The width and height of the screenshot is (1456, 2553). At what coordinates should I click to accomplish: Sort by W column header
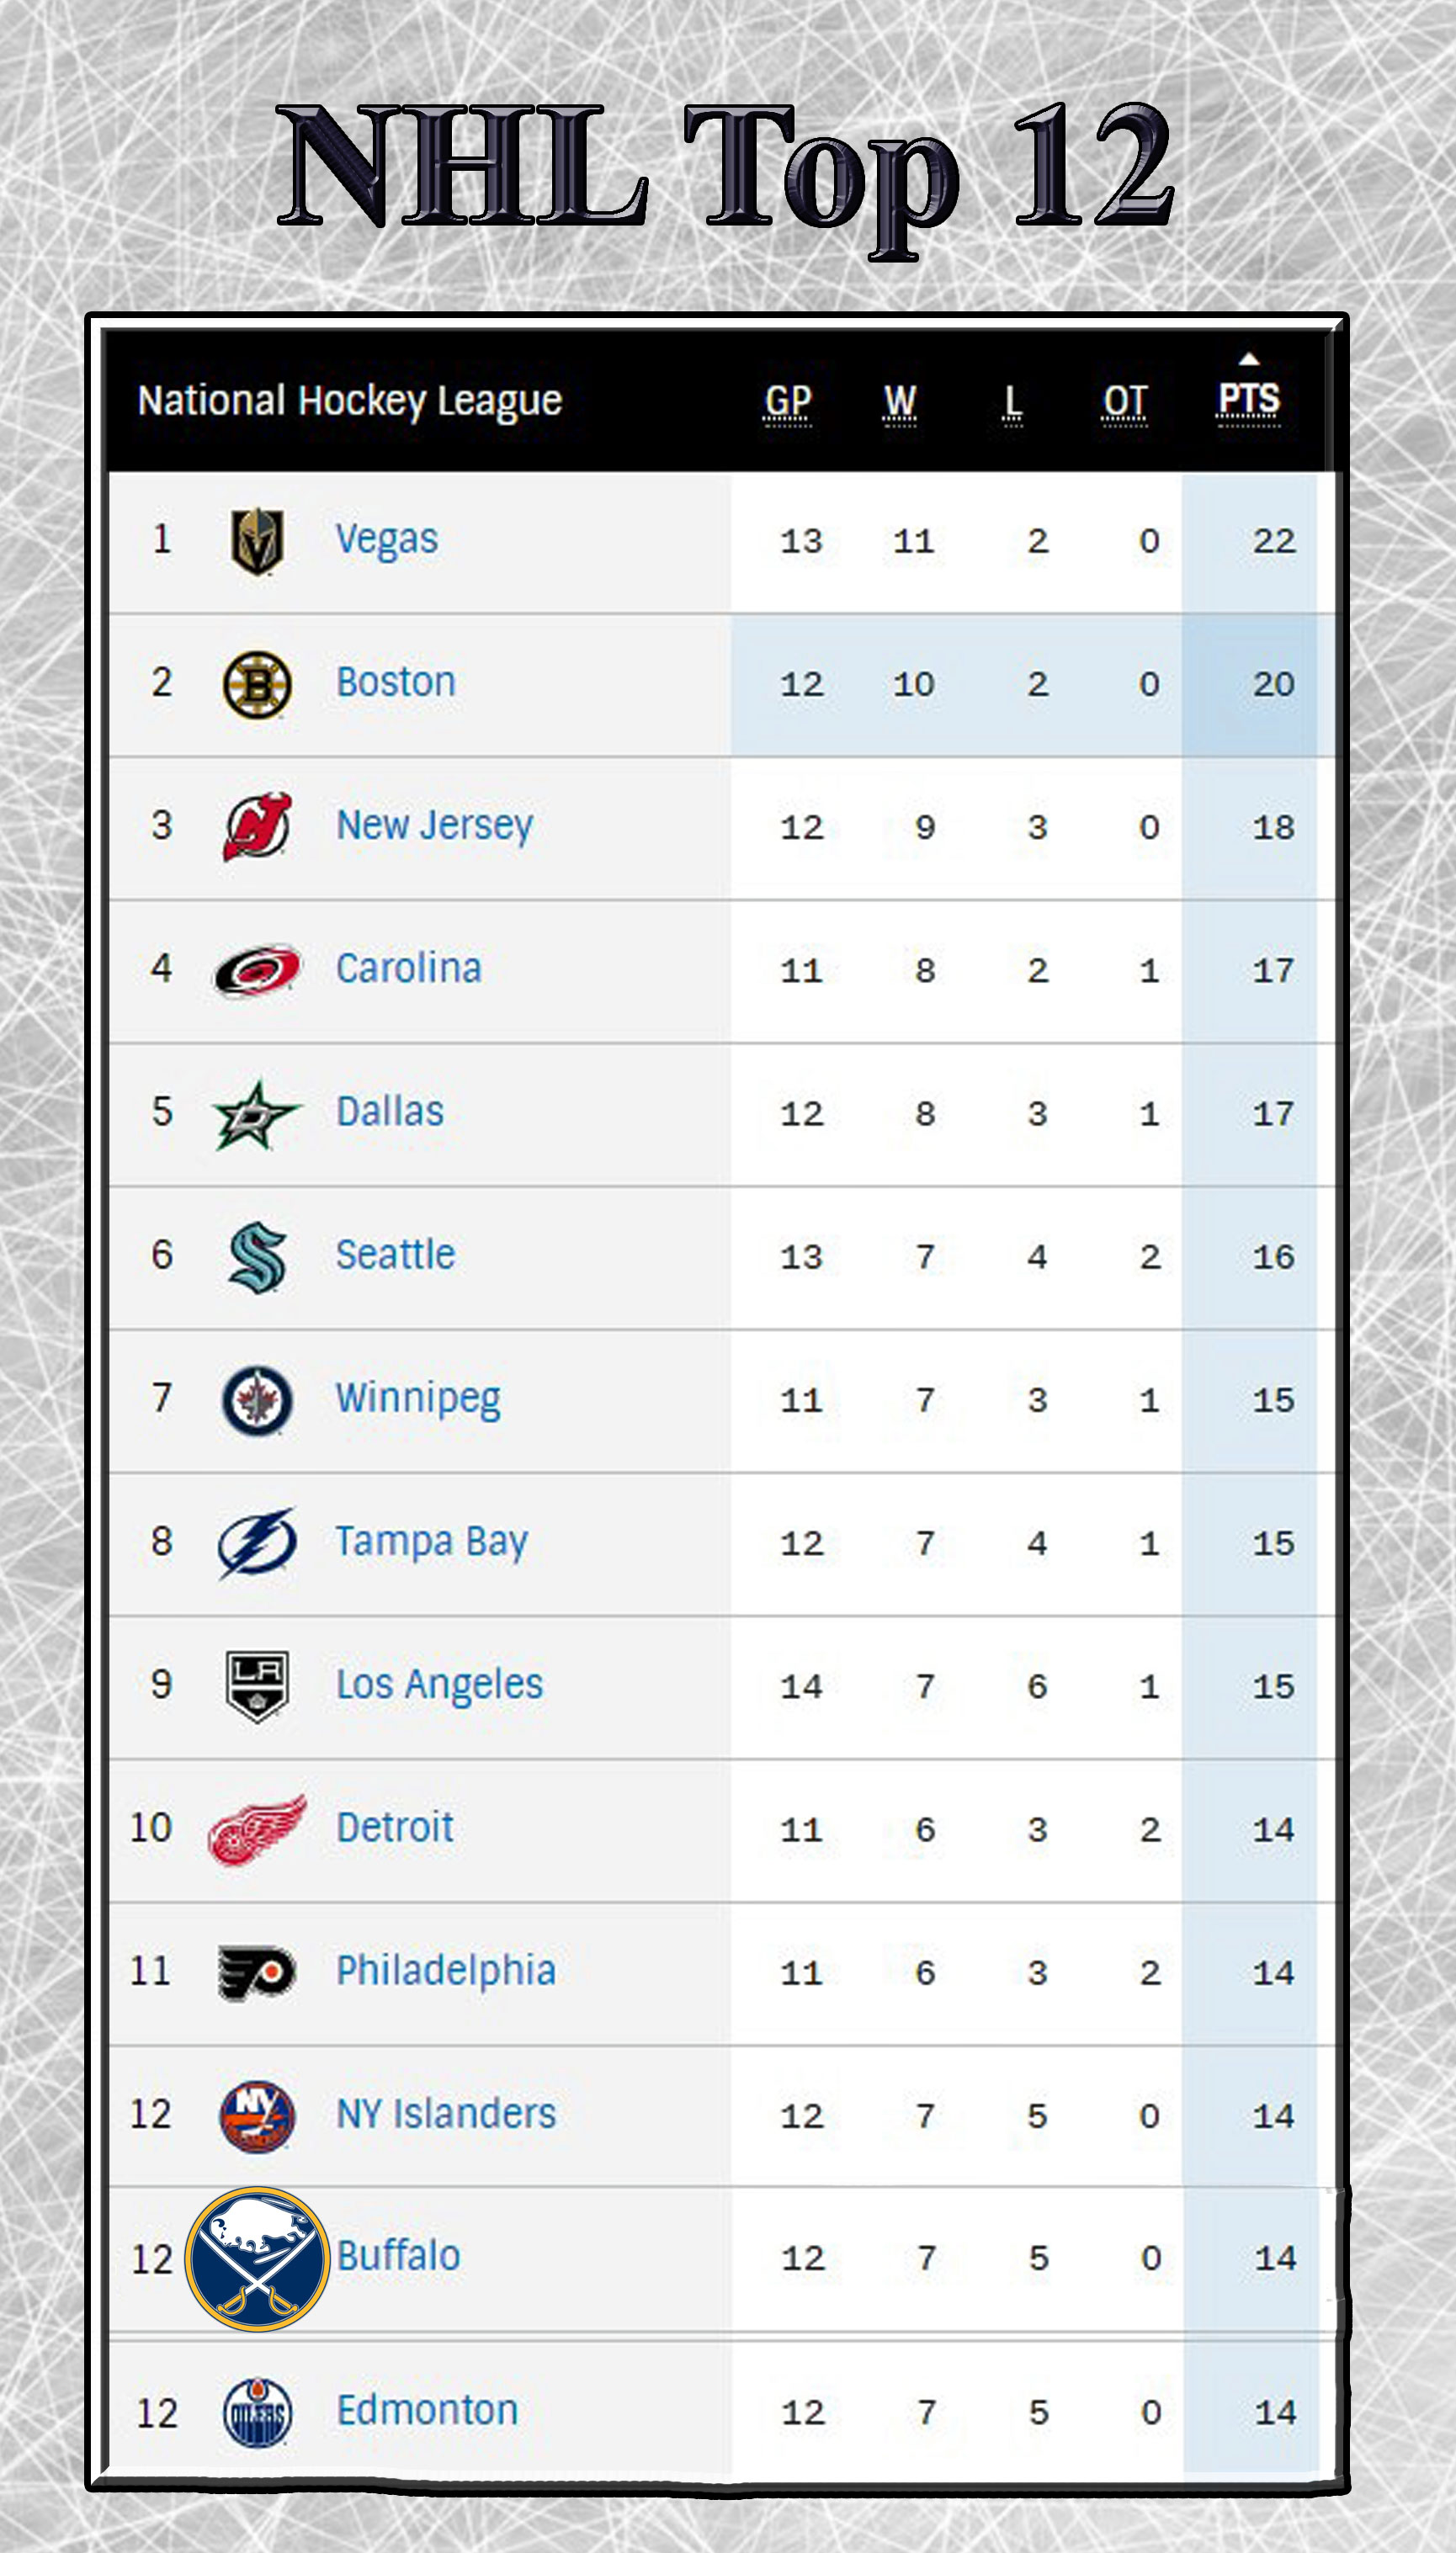click(x=900, y=402)
